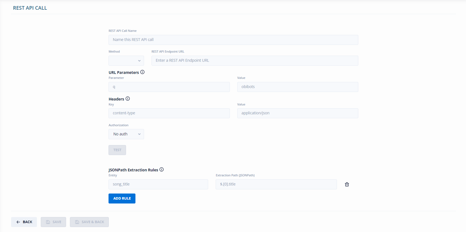
Task: Focus the REST API Endpoint URL field
Action: 255,61
